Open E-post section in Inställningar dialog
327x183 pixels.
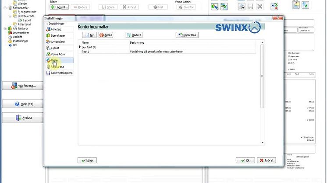click(60, 48)
